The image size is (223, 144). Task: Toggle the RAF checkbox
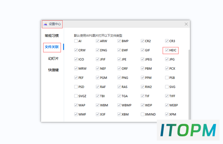point(98,87)
